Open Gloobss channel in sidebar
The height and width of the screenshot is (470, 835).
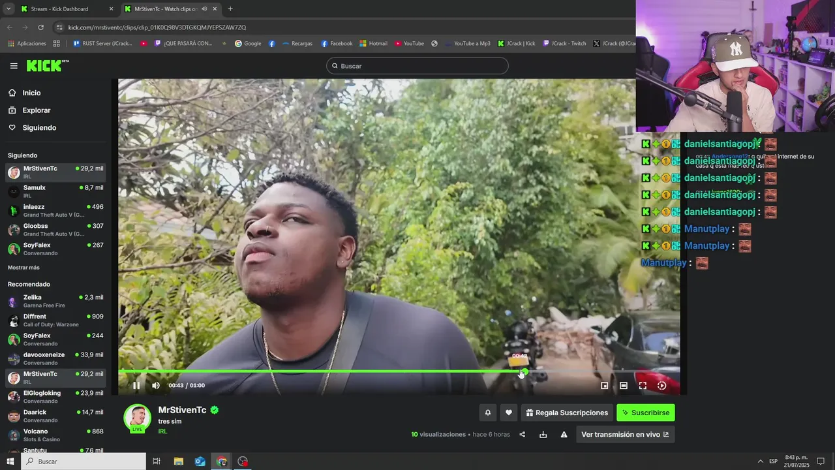click(x=55, y=229)
